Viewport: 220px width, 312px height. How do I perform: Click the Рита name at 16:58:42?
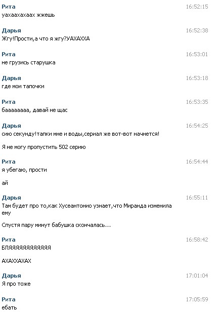pos(9,240)
